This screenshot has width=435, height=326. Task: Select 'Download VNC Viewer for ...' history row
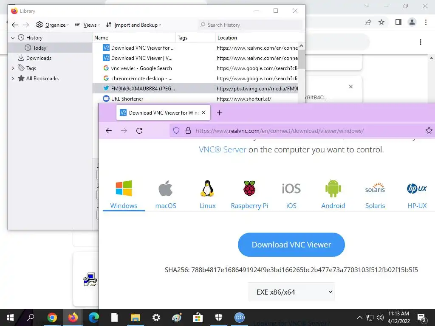[195, 48]
